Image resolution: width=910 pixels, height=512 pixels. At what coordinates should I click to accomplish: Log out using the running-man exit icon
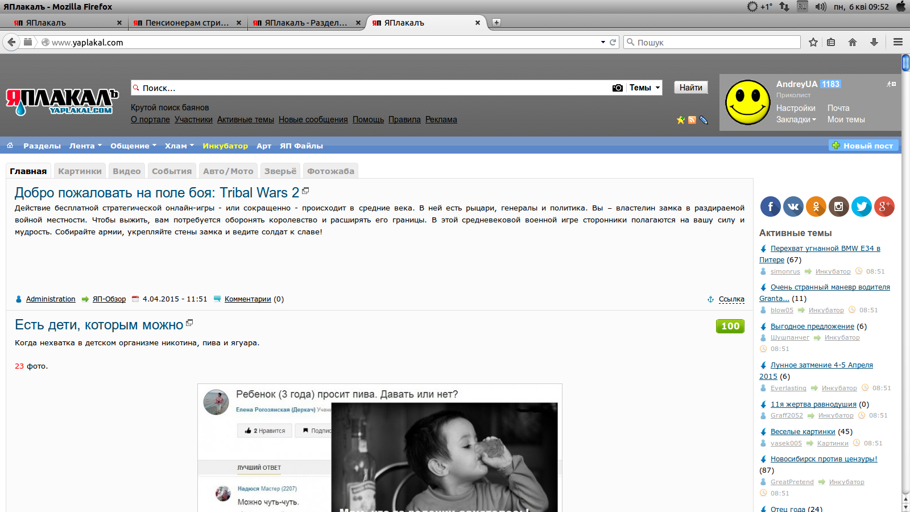(891, 84)
